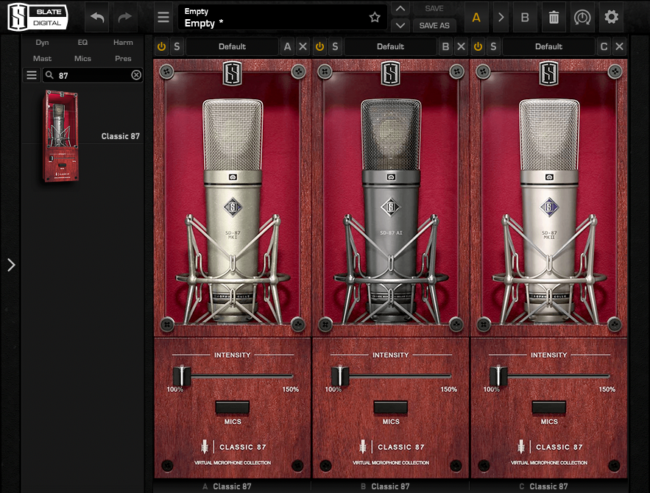Select the Mics category tab
The height and width of the screenshot is (493, 650).
[x=82, y=58]
